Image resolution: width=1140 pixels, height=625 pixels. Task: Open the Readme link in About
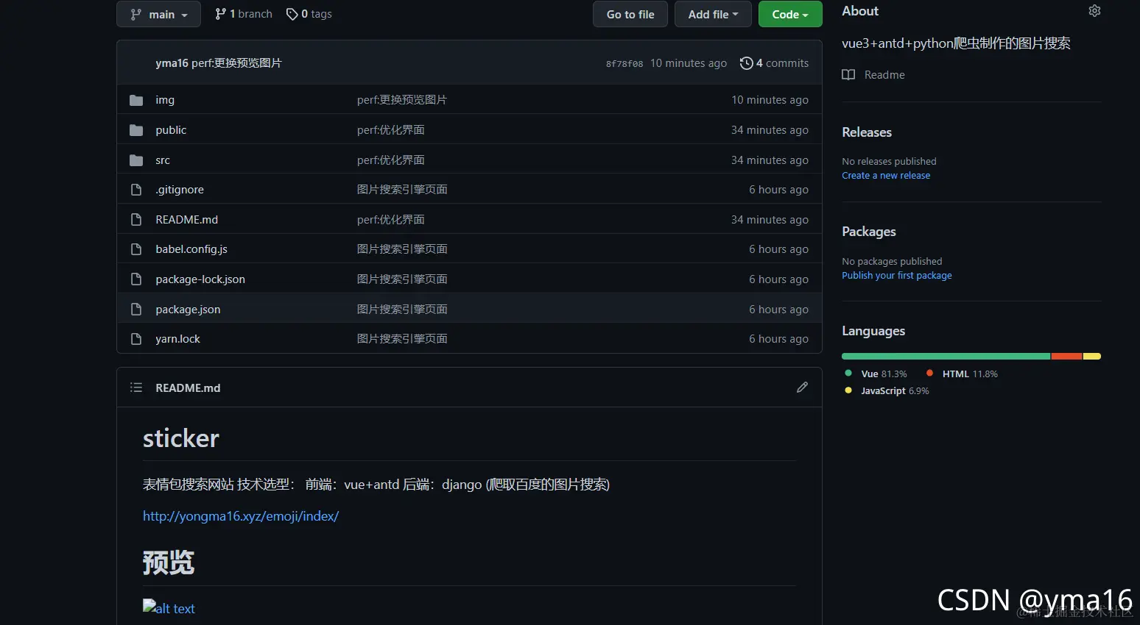pos(884,75)
